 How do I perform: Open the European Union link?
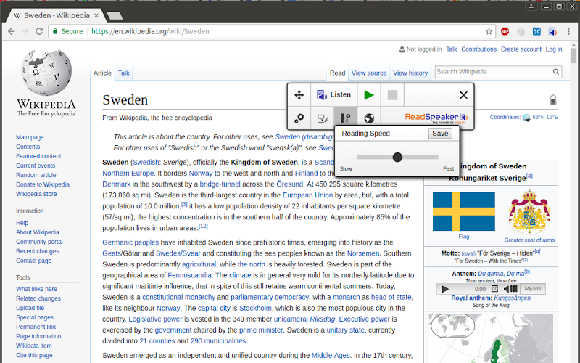pos(307,195)
